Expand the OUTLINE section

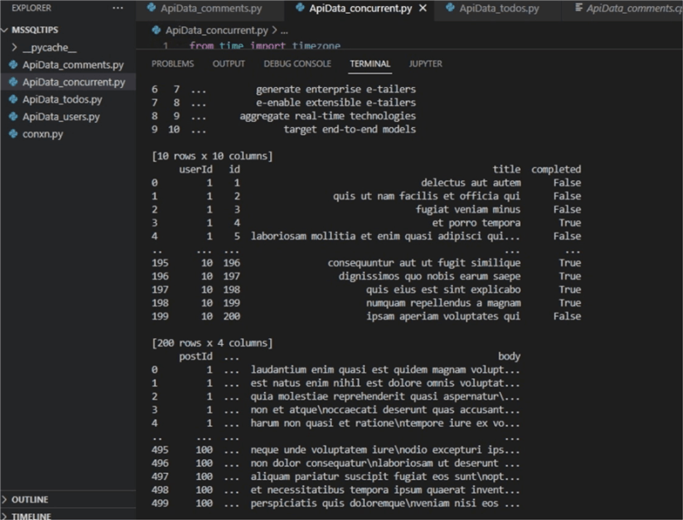point(4,500)
